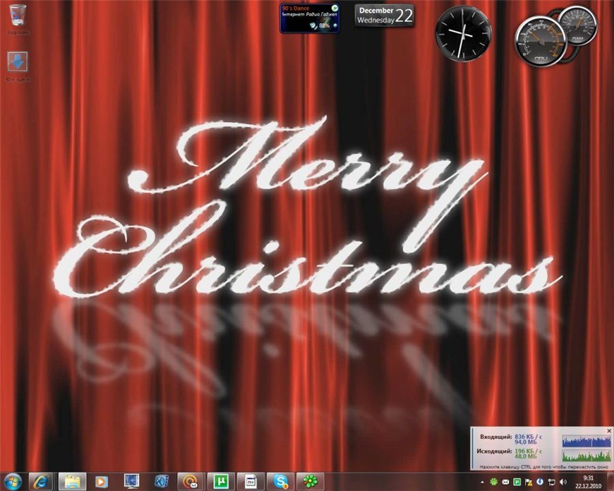This screenshot has width=614, height=491.
Task: Launch Internet Explorer from the taskbar
Action: click(x=41, y=481)
